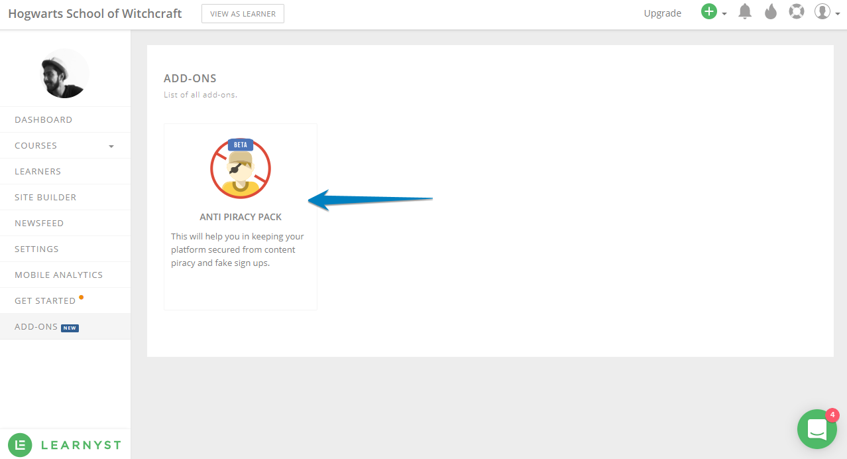Click the flame icon in the header
This screenshot has width=847, height=459.
point(770,12)
